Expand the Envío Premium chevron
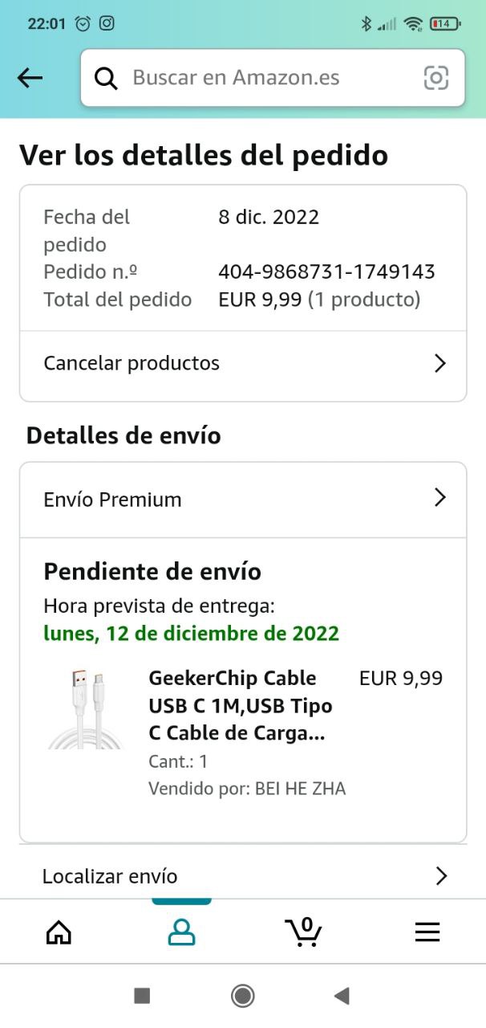The image size is (486, 1028). [x=439, y=499]
